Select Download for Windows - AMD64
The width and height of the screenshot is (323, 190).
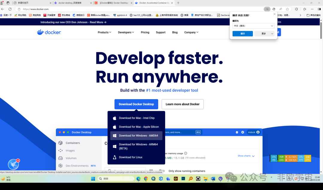point(136,136)
